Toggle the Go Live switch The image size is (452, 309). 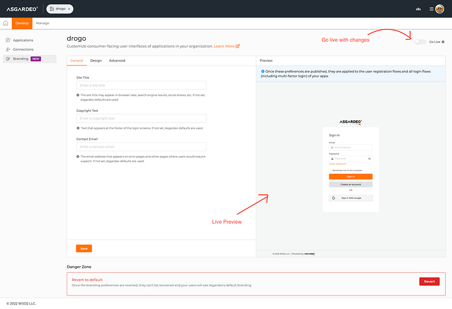point(420,42)
